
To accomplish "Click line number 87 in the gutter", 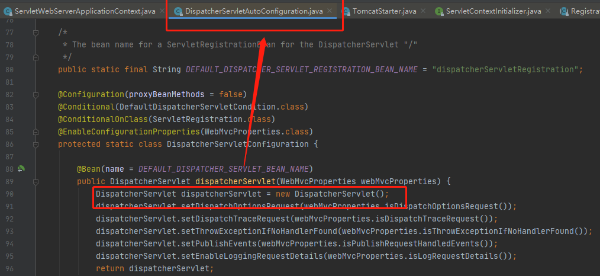I will point(9,156).
